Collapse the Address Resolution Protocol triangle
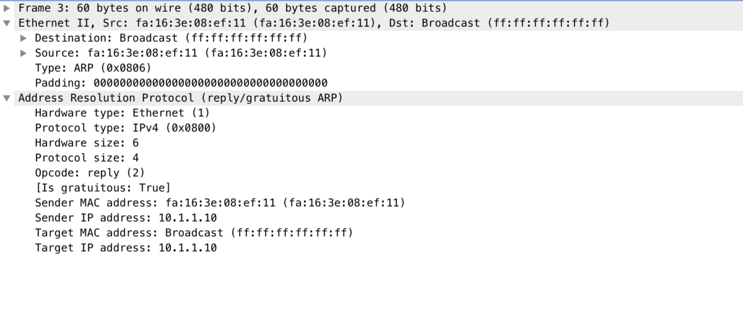 (7, 98)
